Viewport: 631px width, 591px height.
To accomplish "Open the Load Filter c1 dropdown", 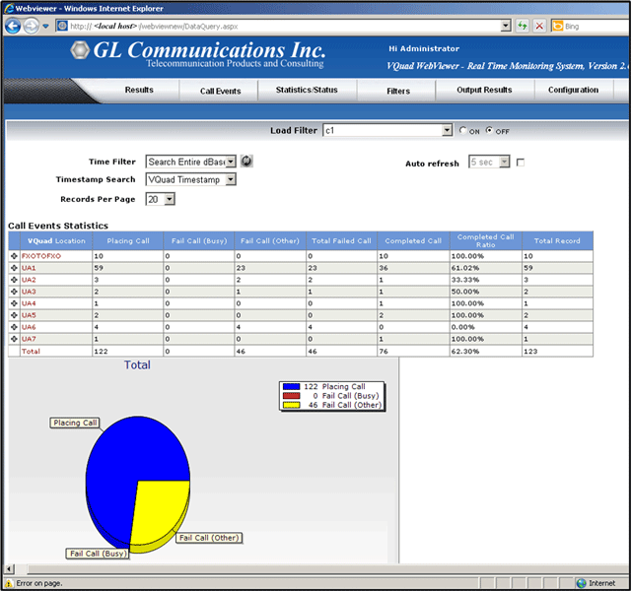I will pos(447,130).
